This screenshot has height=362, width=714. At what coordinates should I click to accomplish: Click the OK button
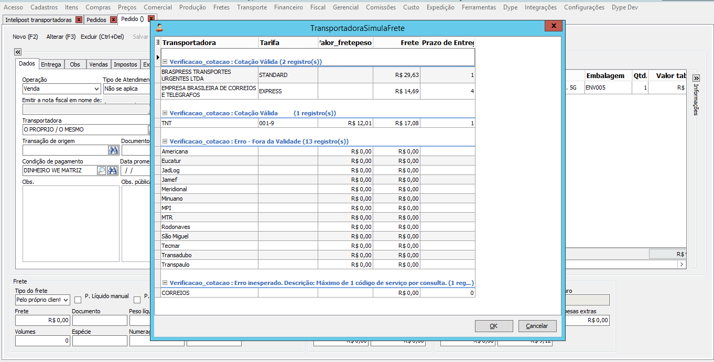494,326
